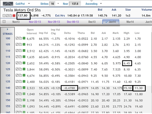
Task: Click chart icon in the 145 strike row
Action: coord(17,94)
